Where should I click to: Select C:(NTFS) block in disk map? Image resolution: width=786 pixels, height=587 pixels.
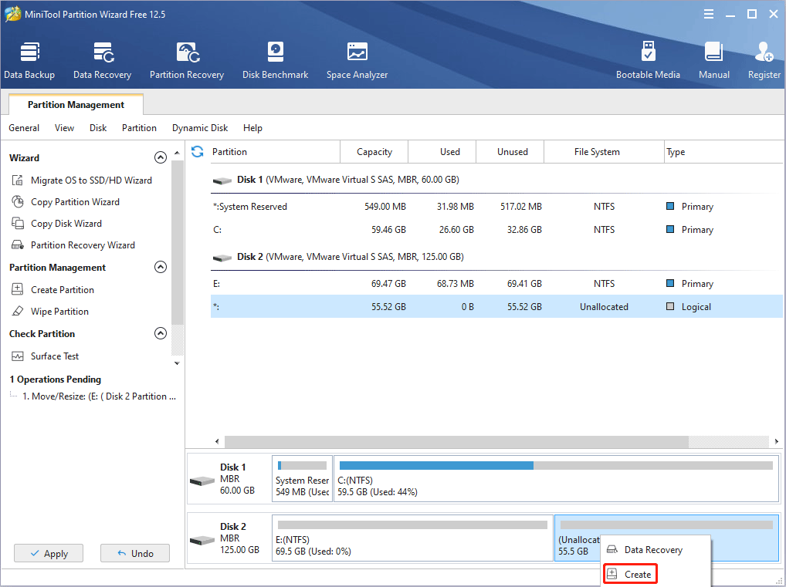click(556, 478)
